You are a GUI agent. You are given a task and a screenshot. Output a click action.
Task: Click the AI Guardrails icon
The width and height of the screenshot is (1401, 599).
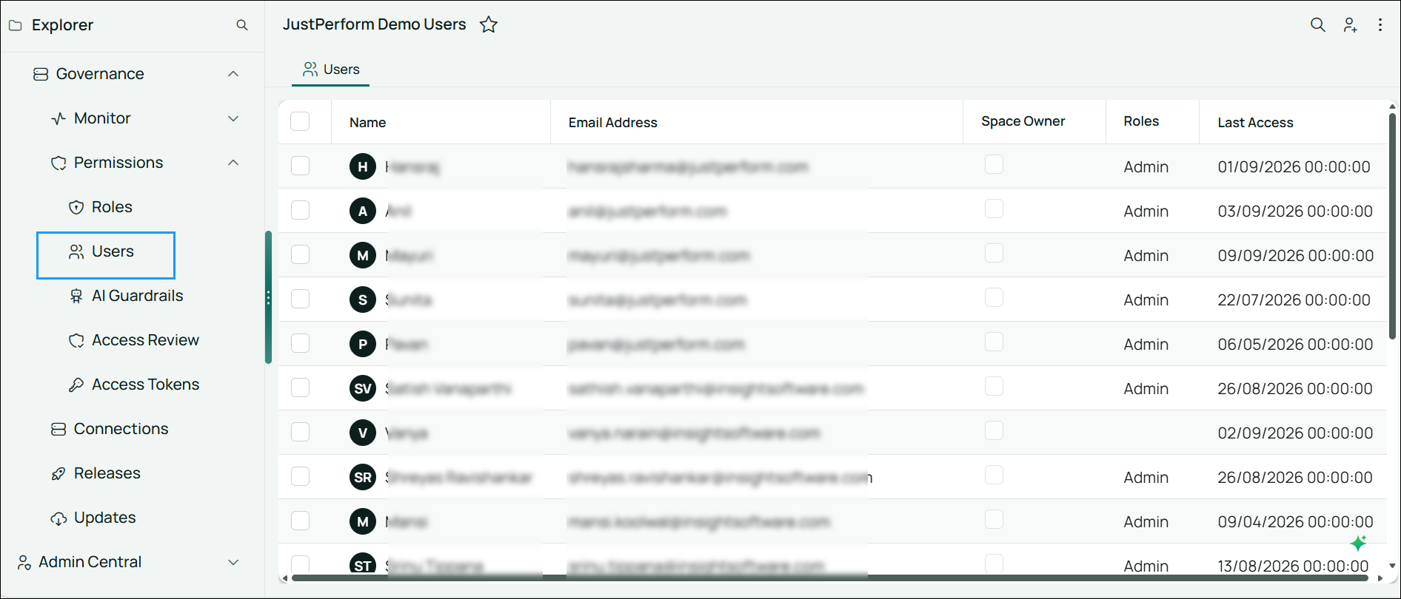point(76,296)
